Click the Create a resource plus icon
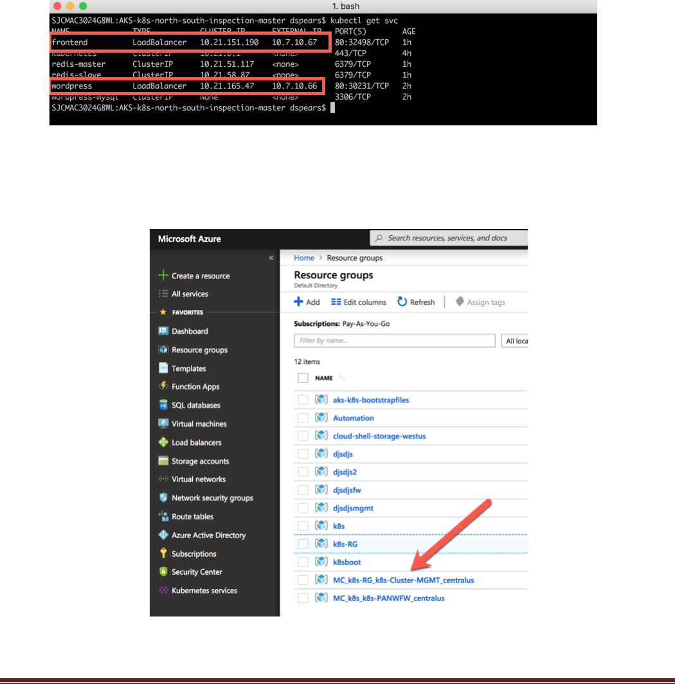675x684 pixels. pos(163,275)
